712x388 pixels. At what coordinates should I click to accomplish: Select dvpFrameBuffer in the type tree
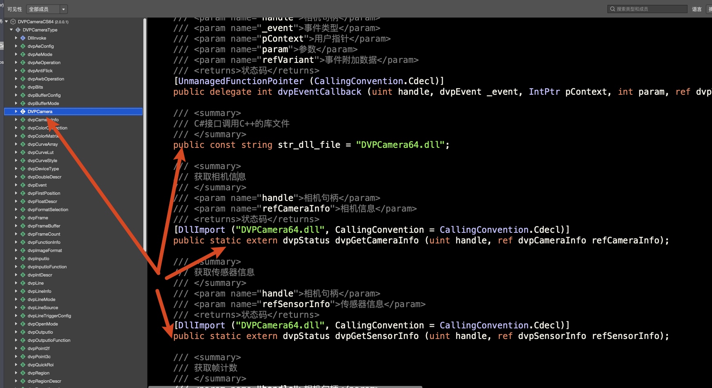44,226
